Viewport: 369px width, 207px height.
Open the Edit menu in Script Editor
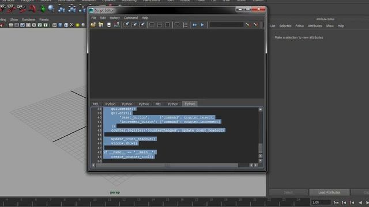coord(103,18)
